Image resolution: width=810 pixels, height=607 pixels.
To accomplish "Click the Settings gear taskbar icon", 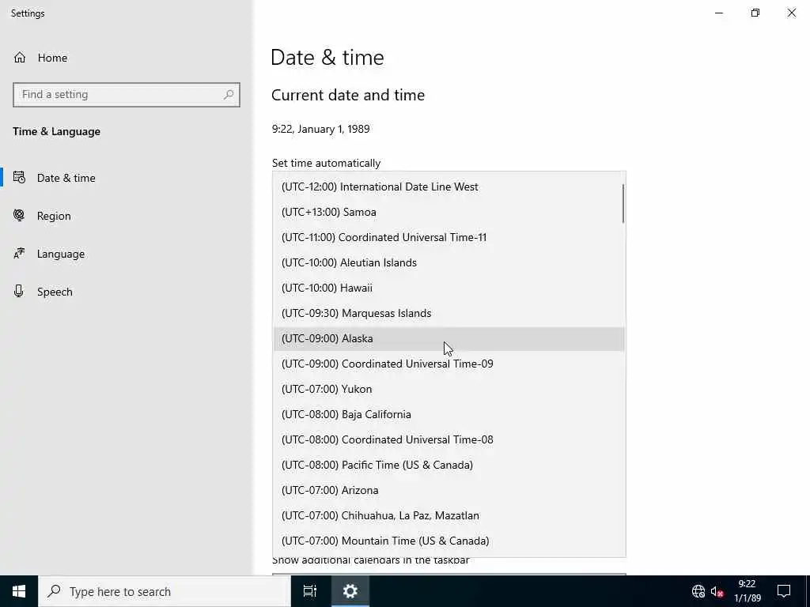I will coord(350,591).
